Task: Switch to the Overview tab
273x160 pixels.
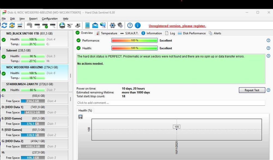Action: point(85,33)
